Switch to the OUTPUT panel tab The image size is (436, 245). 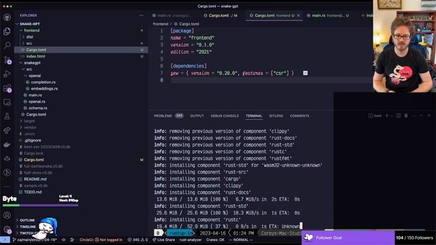[197, 116]
